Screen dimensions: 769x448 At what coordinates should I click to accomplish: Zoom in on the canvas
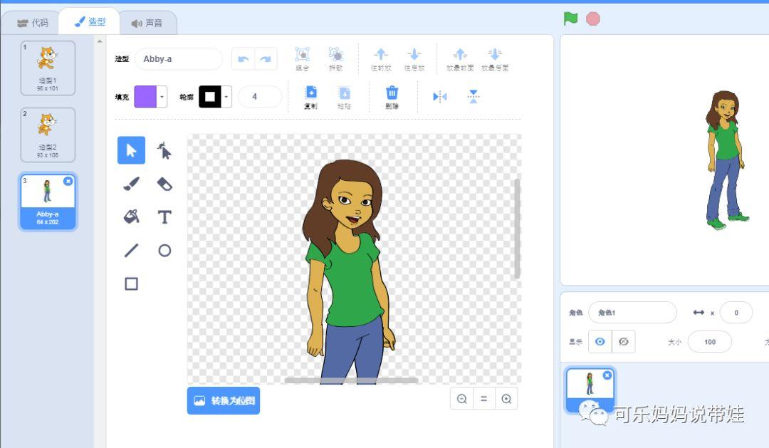click(x=506, y=399)
